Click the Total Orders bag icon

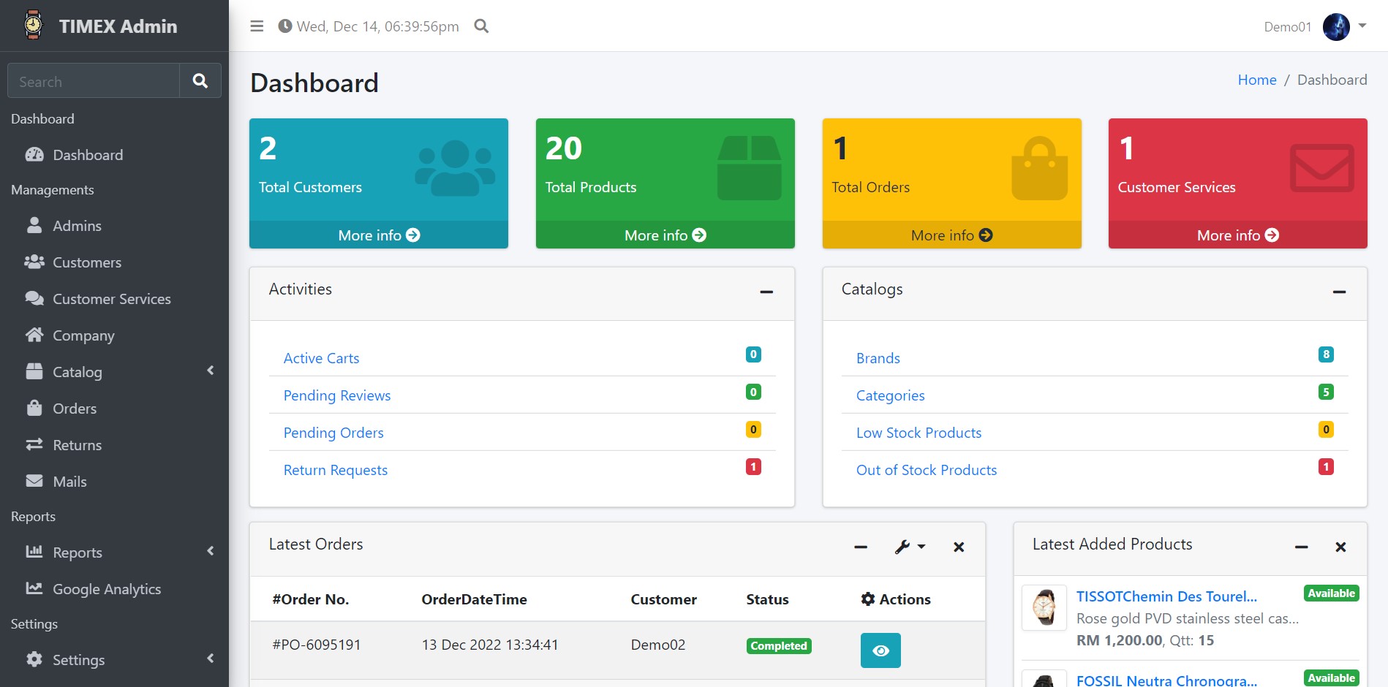point(1040,168)
